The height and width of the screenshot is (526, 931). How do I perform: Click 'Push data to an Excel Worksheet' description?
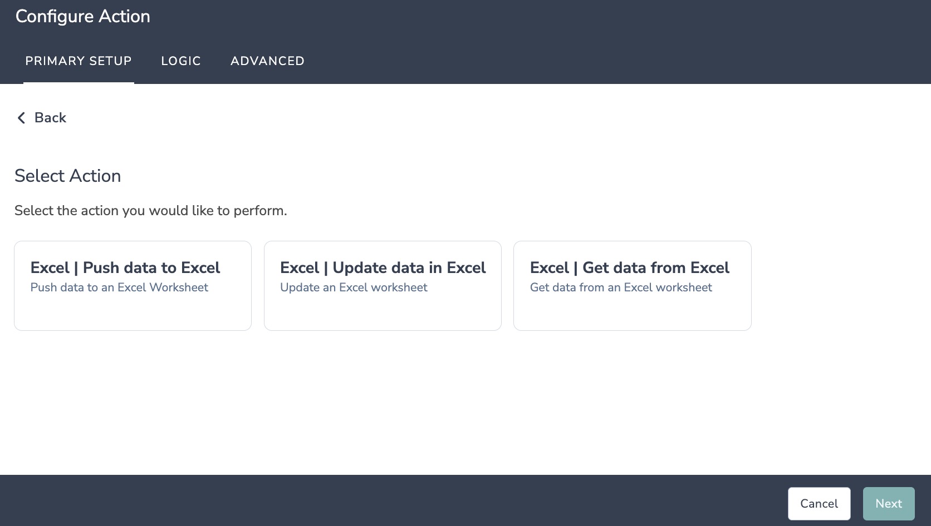coord(119,287)
